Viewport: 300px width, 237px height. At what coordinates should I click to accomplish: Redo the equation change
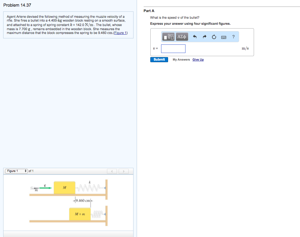coord(205,37)
